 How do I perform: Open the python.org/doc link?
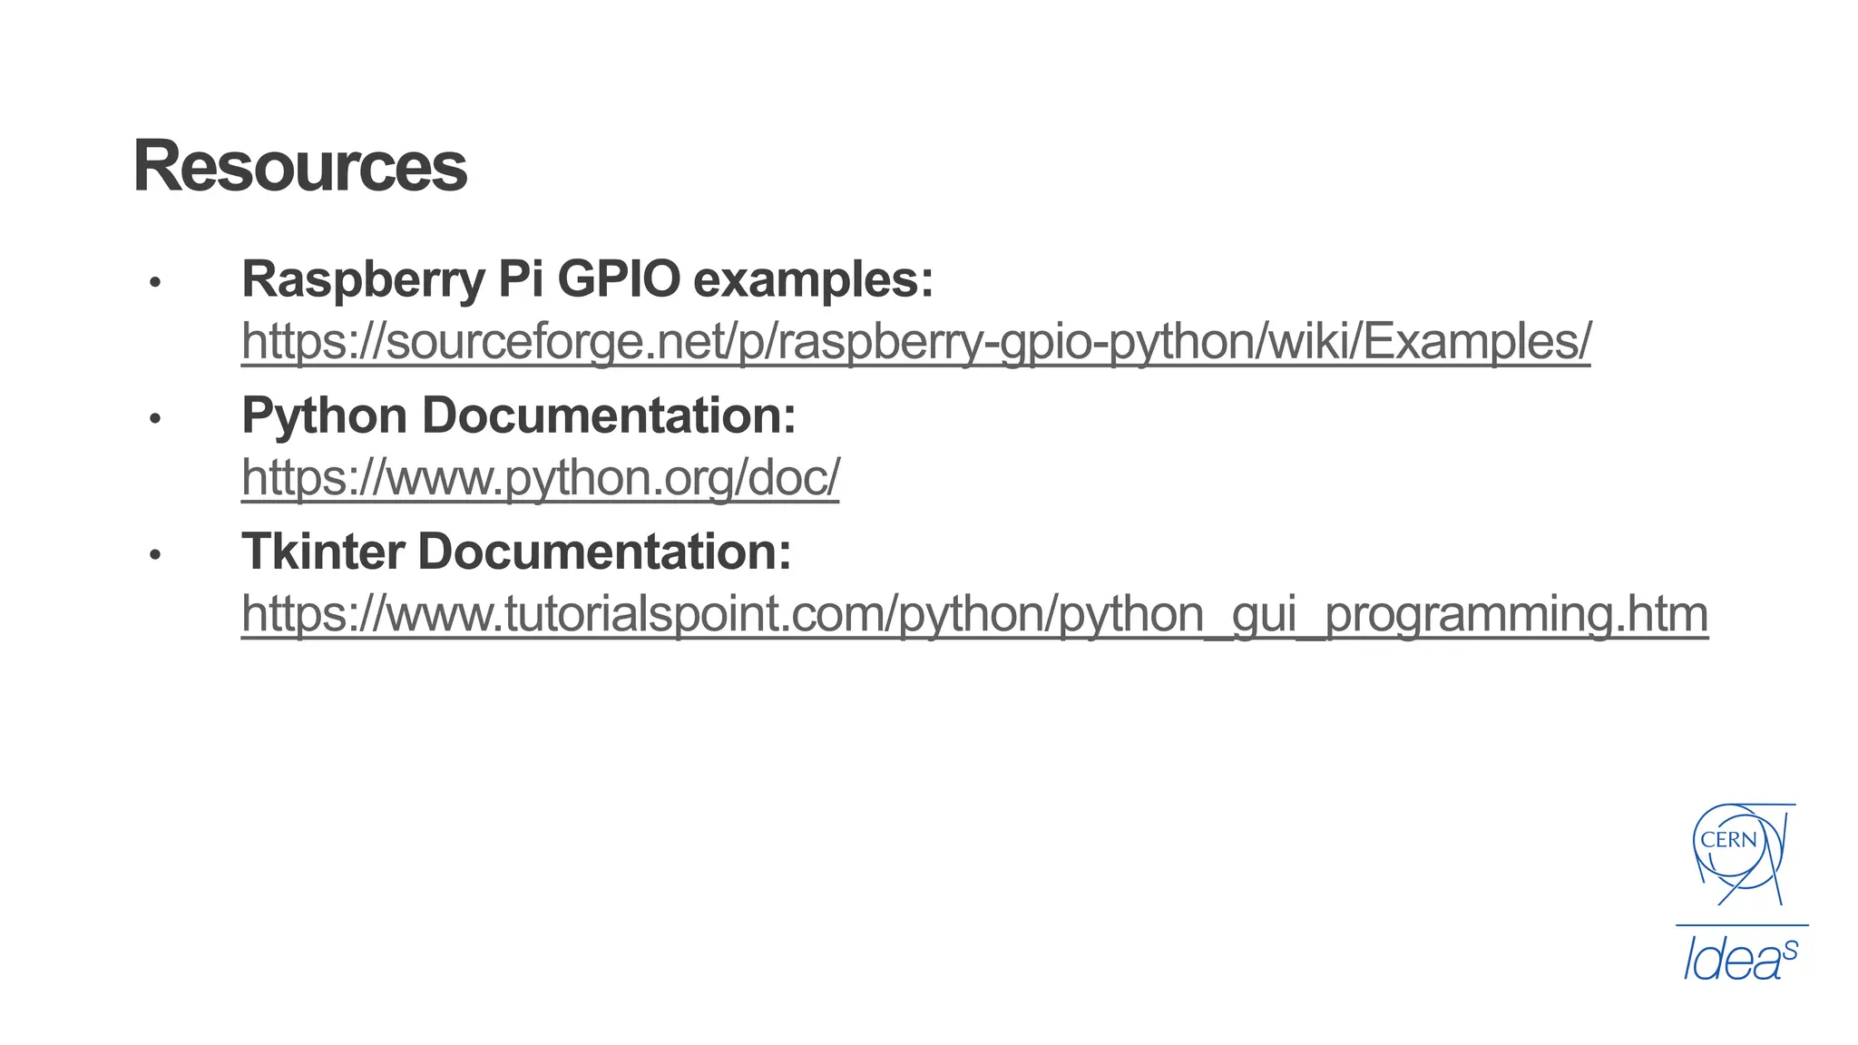click(x=540, y=477)
